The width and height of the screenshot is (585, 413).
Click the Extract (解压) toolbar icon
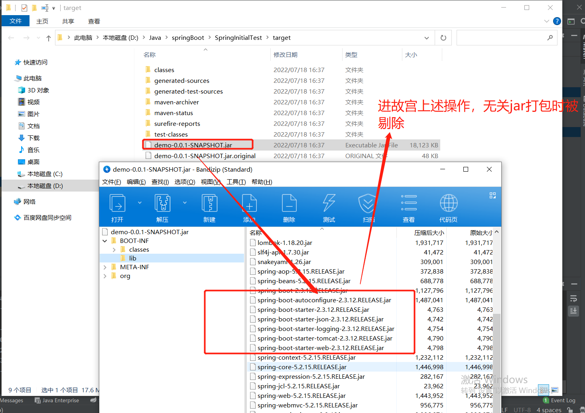coord(162,203)
